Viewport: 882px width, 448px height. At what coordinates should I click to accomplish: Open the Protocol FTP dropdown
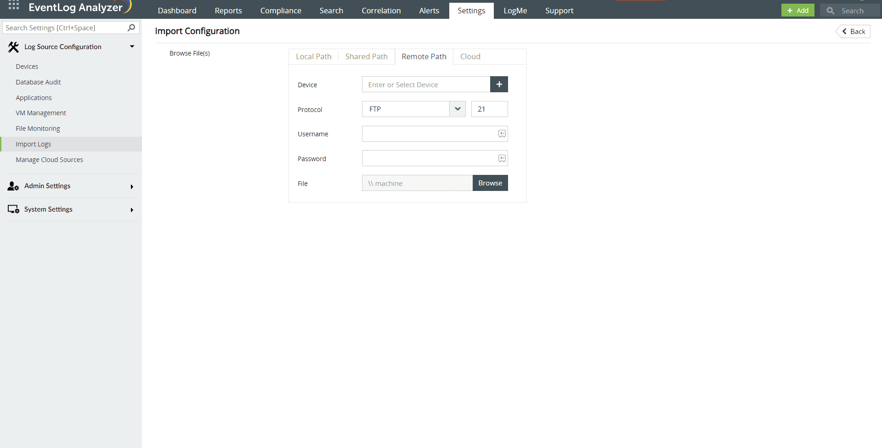413,109
